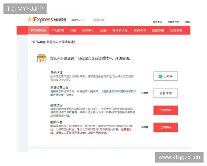Click the 全球速卖通 text beside the logo
The width and height of the screenshot is (207, 166).
tap(60, 20)
